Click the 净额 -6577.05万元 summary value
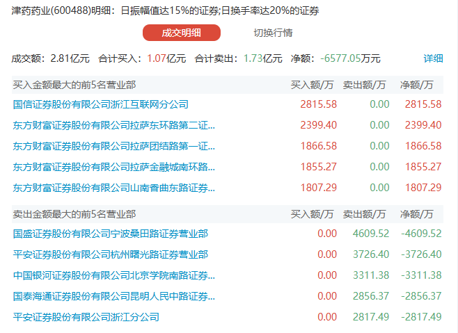Image resolution: width=458 pixels, height=333 pixels. (x=350, y=58)
